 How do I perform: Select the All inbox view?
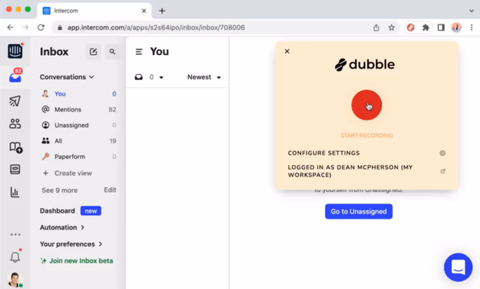coord(79,141)
